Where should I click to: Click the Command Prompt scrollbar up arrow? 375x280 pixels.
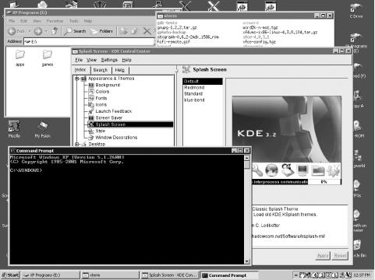pos(247,158)
